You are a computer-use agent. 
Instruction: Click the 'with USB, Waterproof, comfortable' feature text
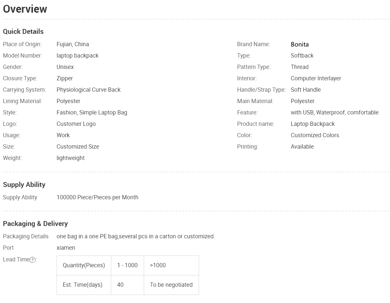tap(334, 112)
